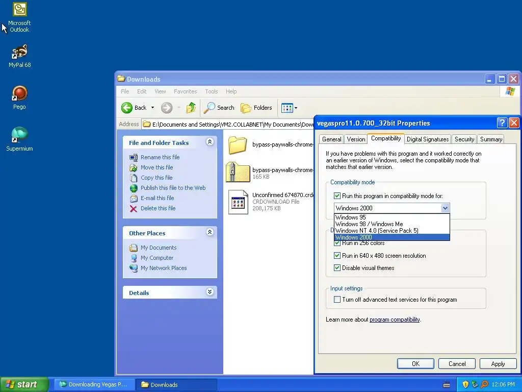Switch to Downloading Vegas P... taskbar item

[94, 385]
